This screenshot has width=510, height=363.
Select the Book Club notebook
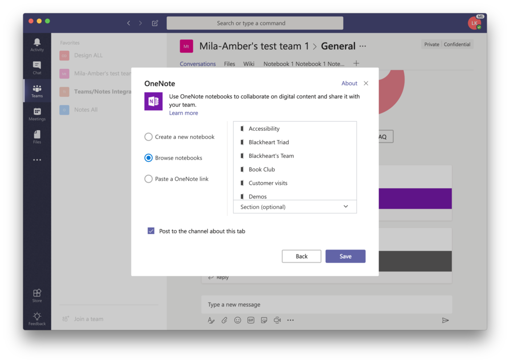point(295,170)
